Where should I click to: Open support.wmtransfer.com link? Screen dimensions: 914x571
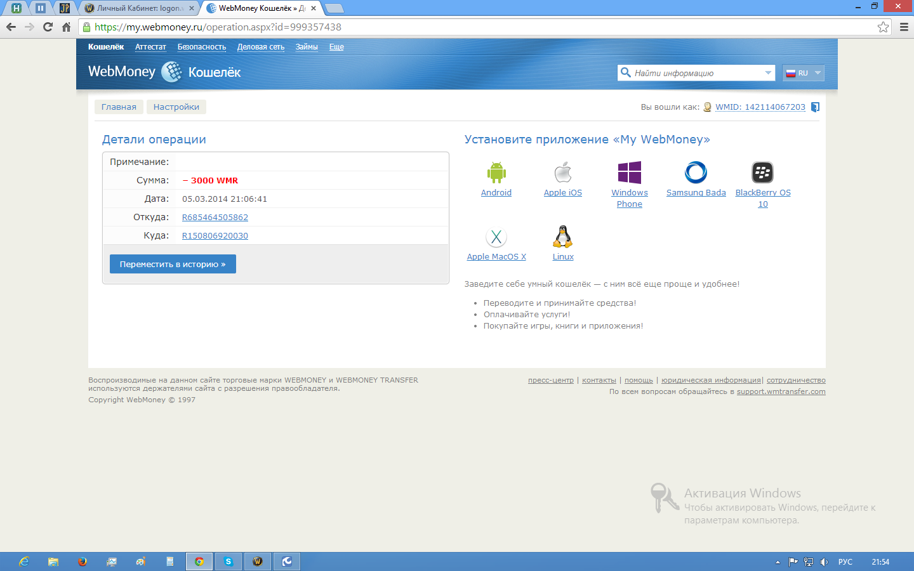click(781, 391)
